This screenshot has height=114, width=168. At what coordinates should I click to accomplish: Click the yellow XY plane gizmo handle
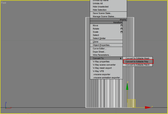pos(131,103)
